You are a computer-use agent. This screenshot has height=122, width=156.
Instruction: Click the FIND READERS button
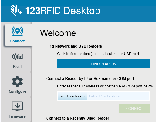pyautogui.click(x=104, y=64)
